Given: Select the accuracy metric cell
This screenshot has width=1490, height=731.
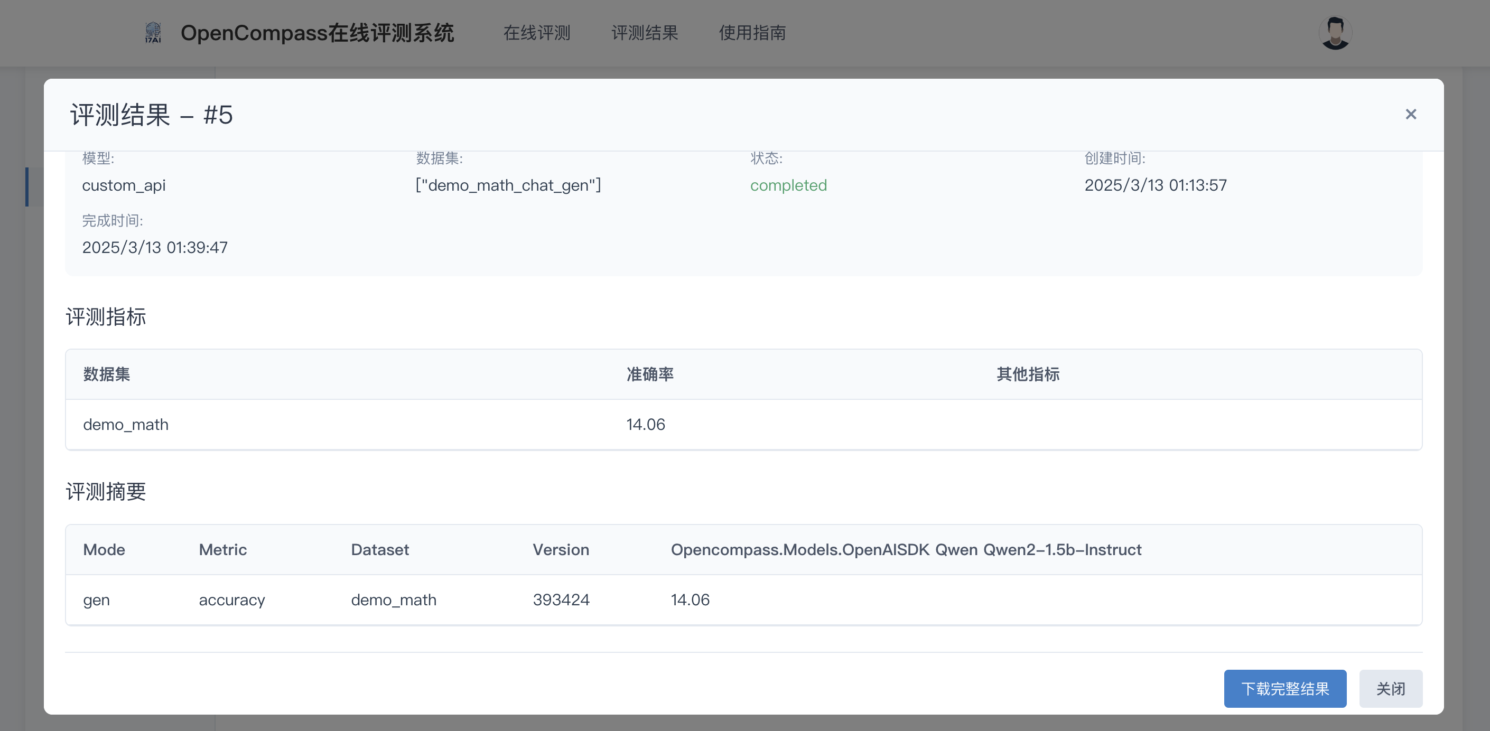Looking at the screenshot, I should click(231, 599).
